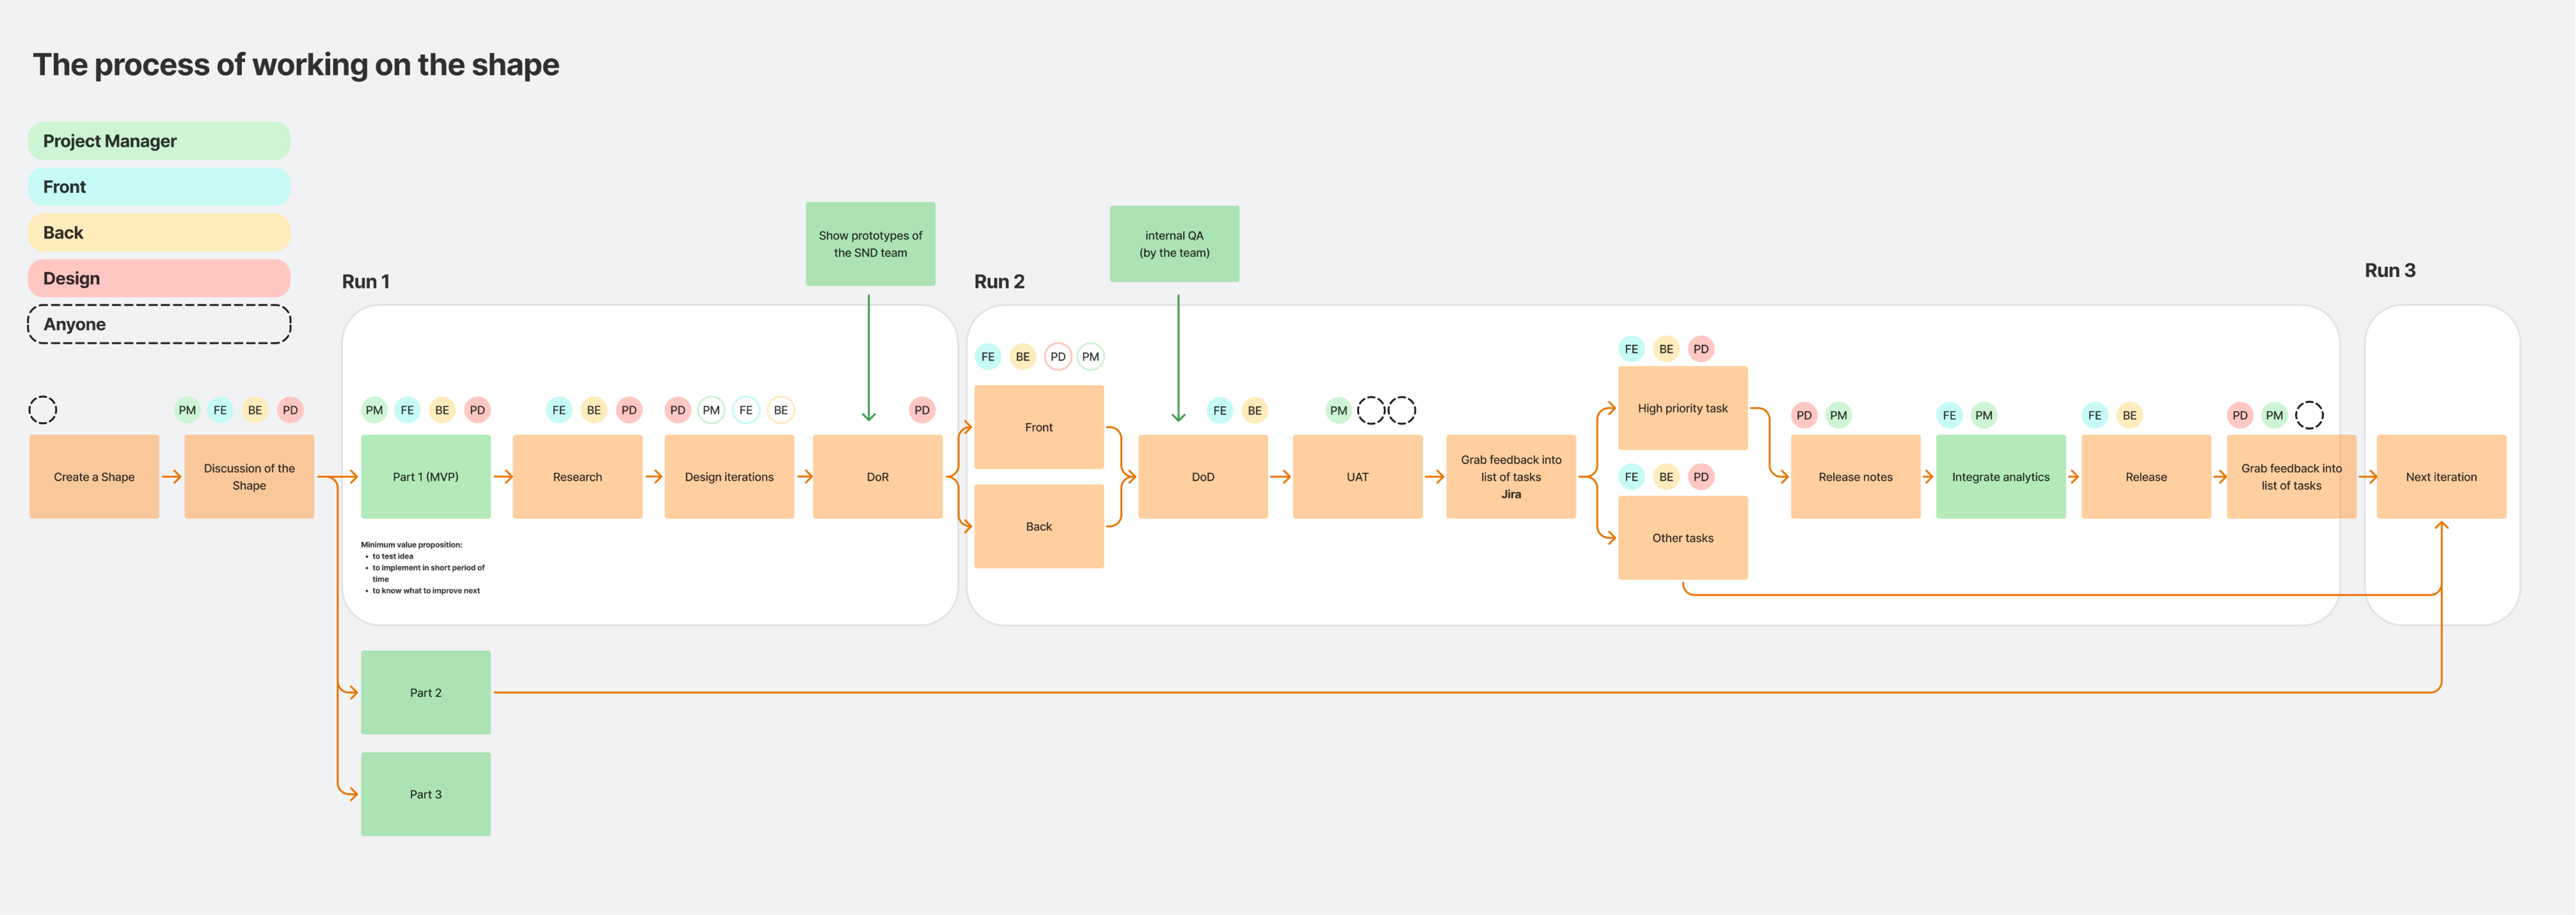Select the yellow Back legend pill
This screenshot has width=2576, height=915.
[x=159, y=233]
